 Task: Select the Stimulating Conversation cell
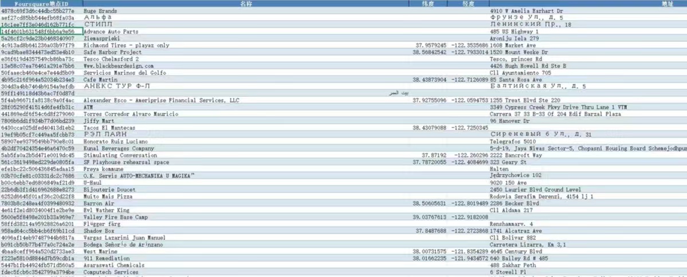245,155
